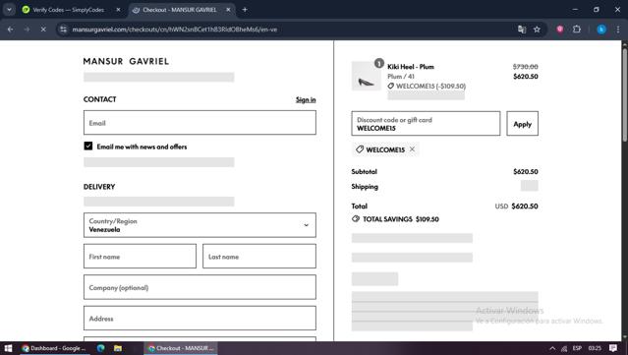Open File Explorer from taskbar

(118, 348)
